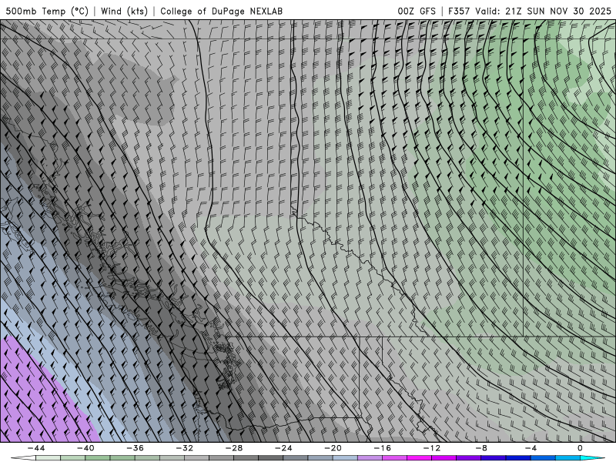The width and height of the screenshot is (616, 462).
Task: Click the -36 color scale label
Action: [x=135, y=448]
